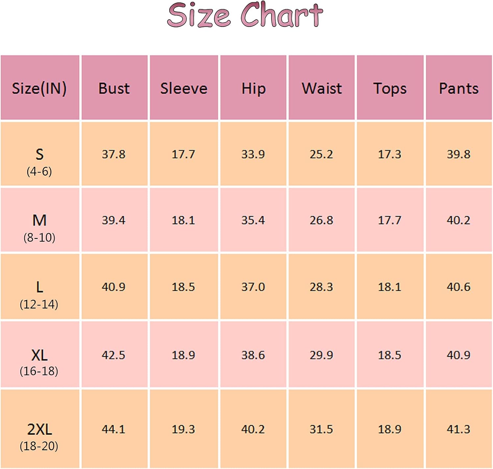
Task: Select the 42.5 bust value for XL
Action: pos(114,355)
